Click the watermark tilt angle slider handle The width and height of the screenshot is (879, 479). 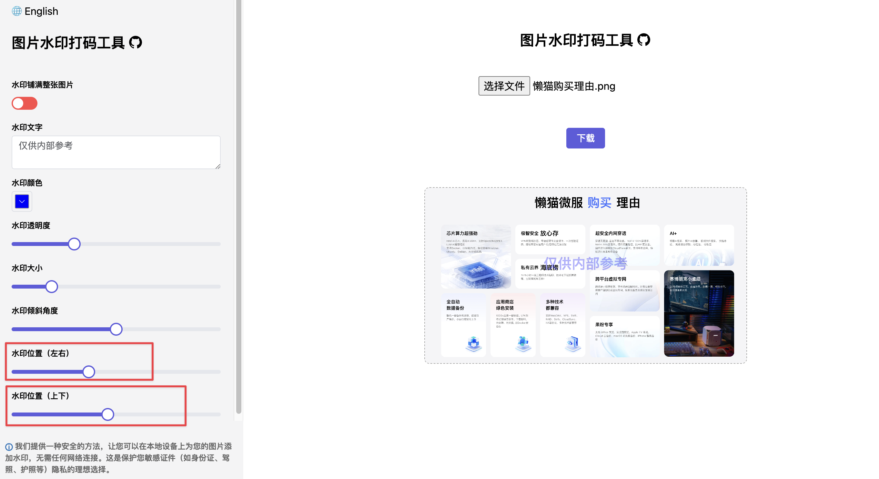click(116, 330)
